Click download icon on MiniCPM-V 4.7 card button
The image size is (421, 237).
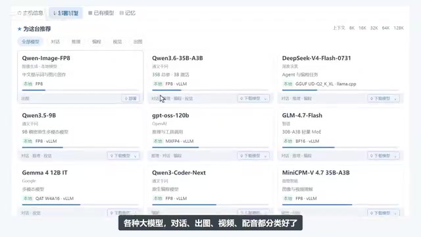pos(372,213)
